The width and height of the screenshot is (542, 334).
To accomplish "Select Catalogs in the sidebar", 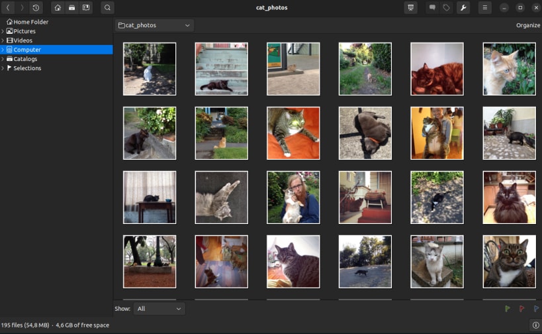I will tap(56, 59).
